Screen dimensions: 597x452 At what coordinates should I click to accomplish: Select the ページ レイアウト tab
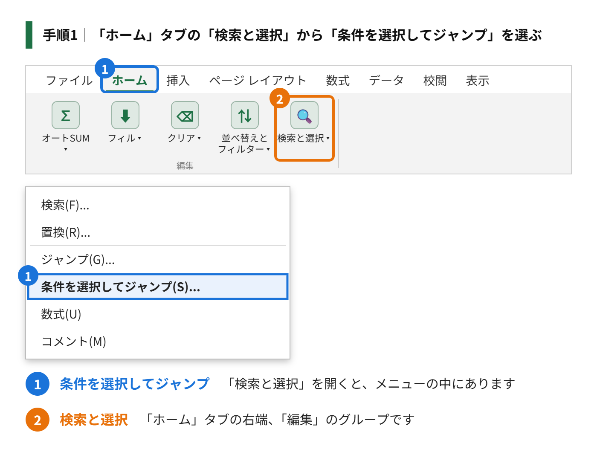[x=258, y=80]
